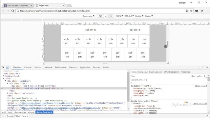210x118 pixels.
Task: Toggle the device toolbar icon in DevTools
Action: 8,67
